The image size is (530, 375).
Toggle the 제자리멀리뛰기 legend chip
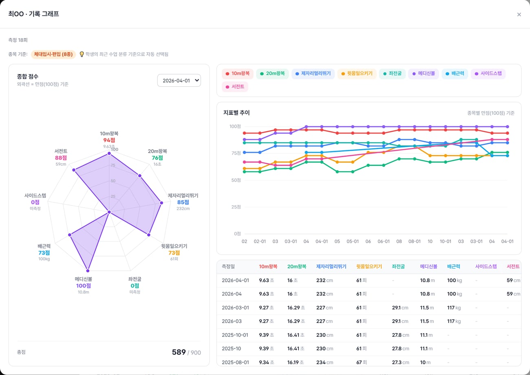[313, 74]
